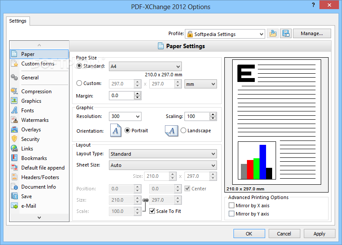Click the save profile disk icon

286,33
